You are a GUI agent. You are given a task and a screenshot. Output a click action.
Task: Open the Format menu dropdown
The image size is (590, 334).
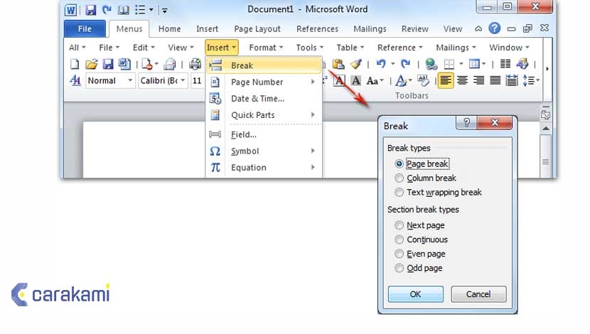tap(266, 48)
